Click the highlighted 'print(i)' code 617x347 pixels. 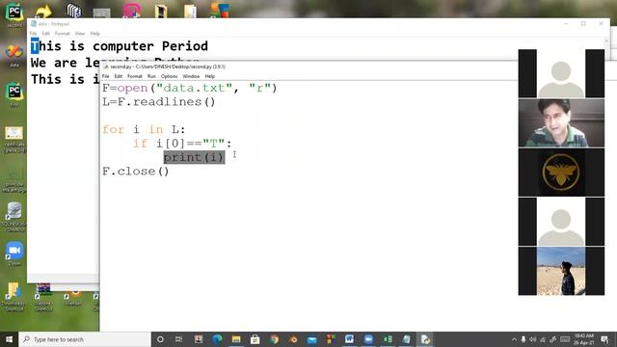point(194,157)
